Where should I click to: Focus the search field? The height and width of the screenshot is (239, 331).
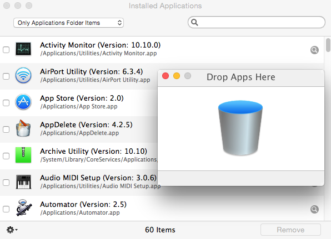coord(257,22)
